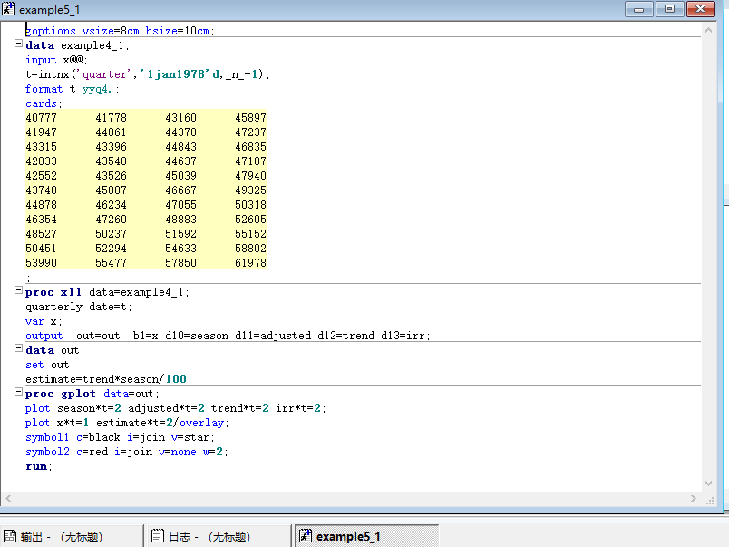
Task: Collapse the proc x11 step
Action: 18,291
